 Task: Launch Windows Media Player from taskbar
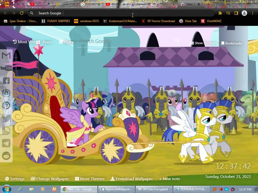(43, 189)
